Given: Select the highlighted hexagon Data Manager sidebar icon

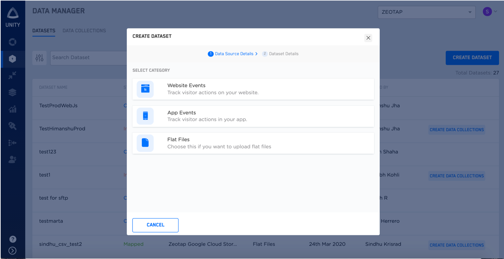Looking at the screenshot, I should click(x=13, y=59).
